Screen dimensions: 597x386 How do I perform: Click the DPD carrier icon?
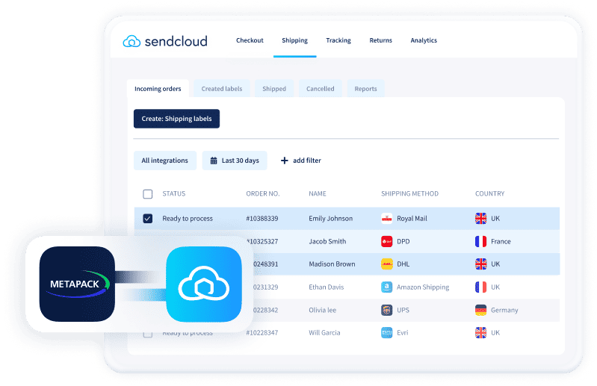coord(387,241)
